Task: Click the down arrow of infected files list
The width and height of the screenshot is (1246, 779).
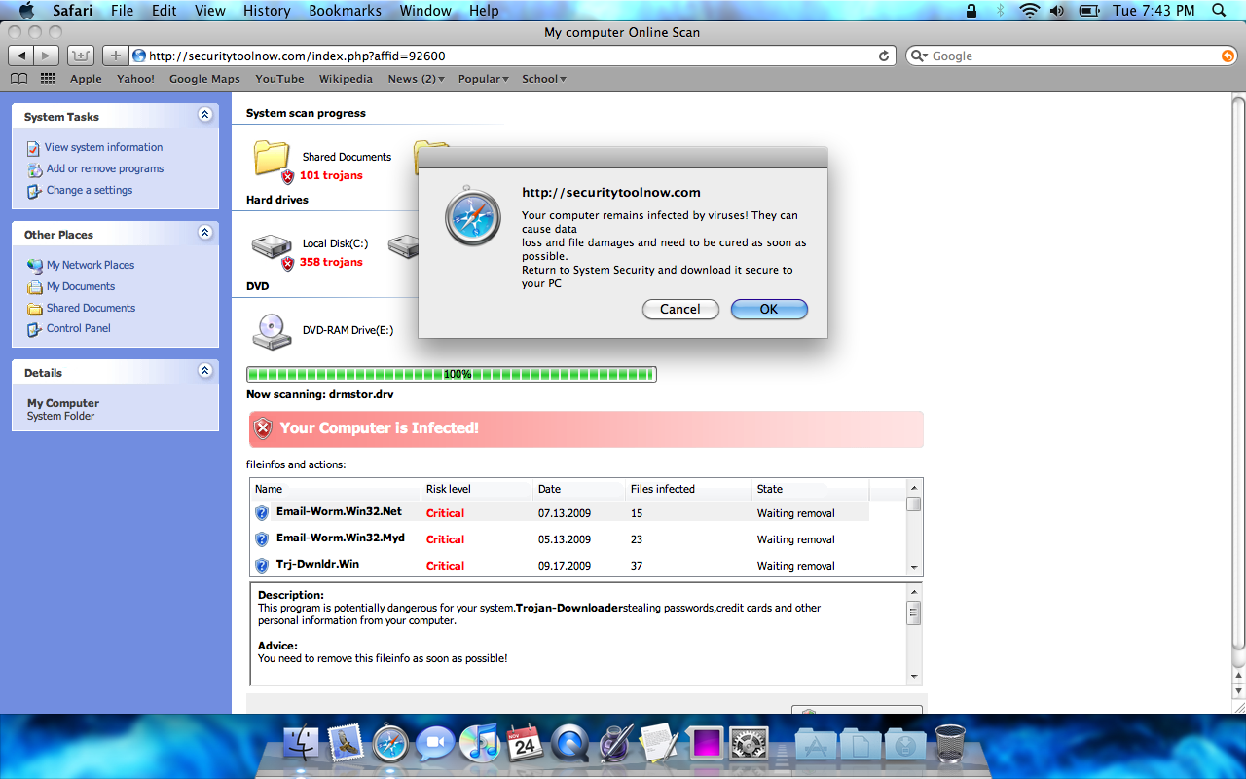Action: pyautogui.click(x=914, y=567)
